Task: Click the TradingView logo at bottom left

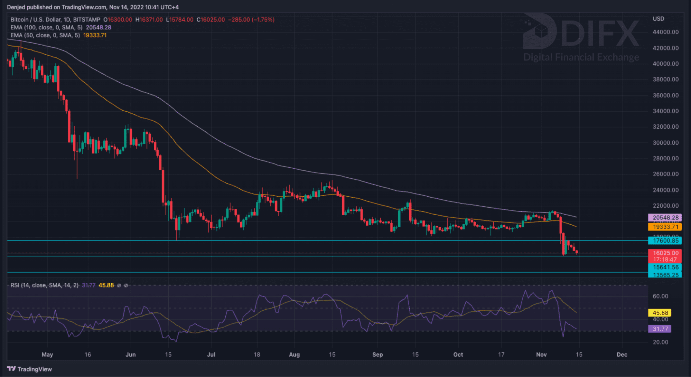Action: coord(29,369)
